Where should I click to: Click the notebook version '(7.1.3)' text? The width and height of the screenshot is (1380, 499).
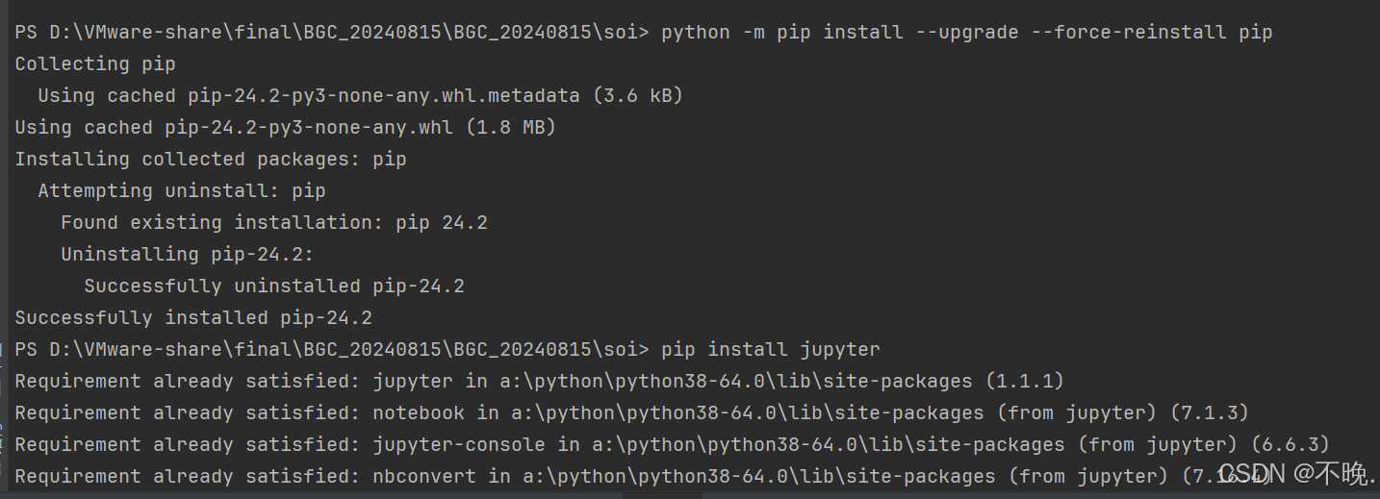[x=1210, y=412]
